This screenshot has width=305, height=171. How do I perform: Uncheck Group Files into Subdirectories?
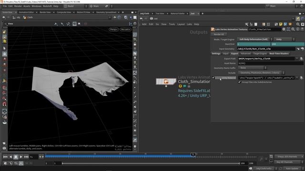pyautogui.click(x=239, y=82)
